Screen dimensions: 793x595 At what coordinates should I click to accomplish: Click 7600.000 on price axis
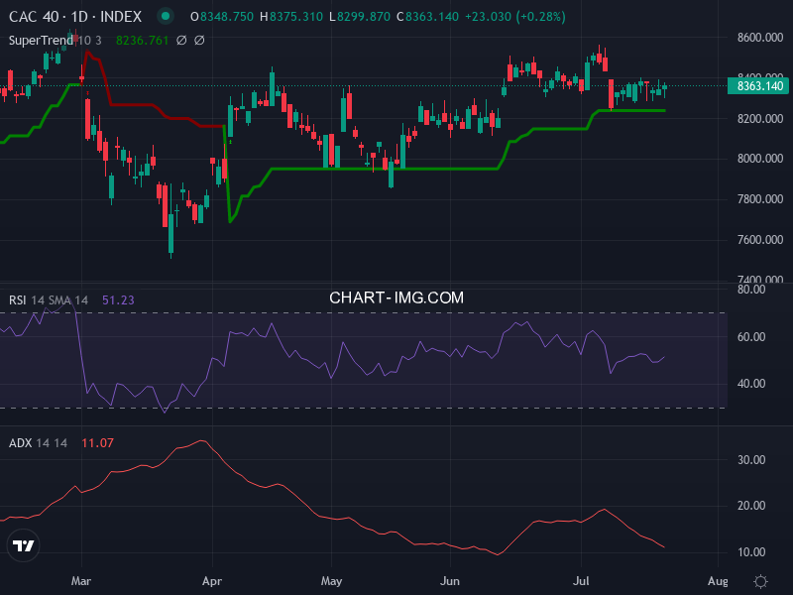pyautogui.click(x=760, y=239)
